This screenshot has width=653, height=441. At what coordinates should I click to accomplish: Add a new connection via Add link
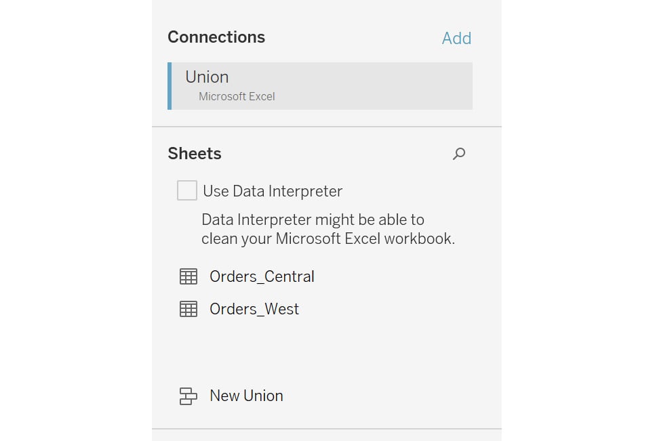point(456,39)
